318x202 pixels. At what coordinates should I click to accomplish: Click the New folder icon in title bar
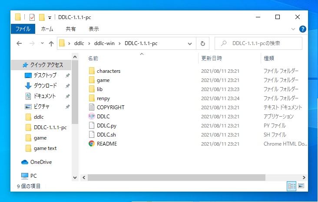point(42,17)
